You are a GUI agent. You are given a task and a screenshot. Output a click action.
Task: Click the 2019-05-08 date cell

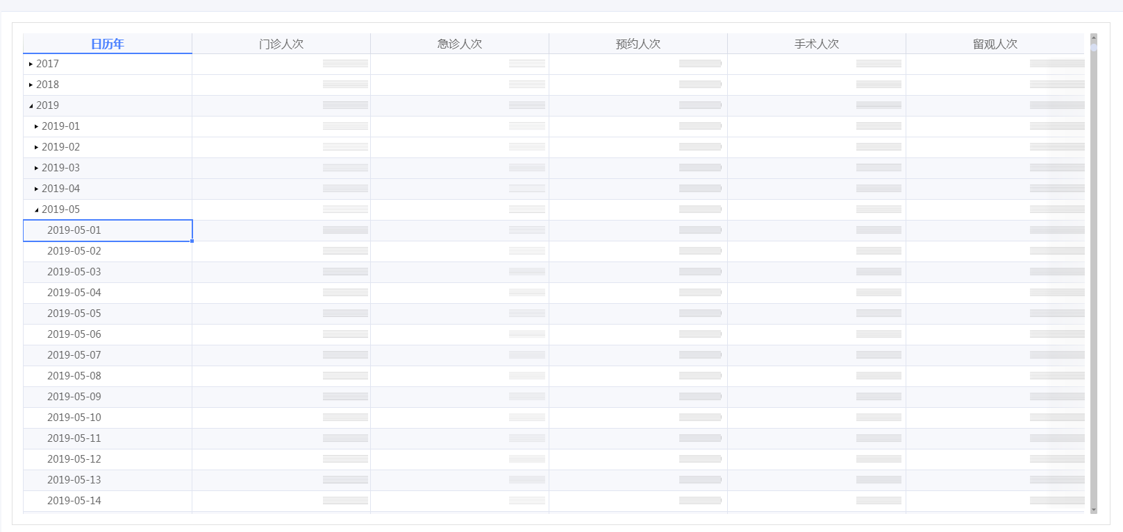coord(108,376)
